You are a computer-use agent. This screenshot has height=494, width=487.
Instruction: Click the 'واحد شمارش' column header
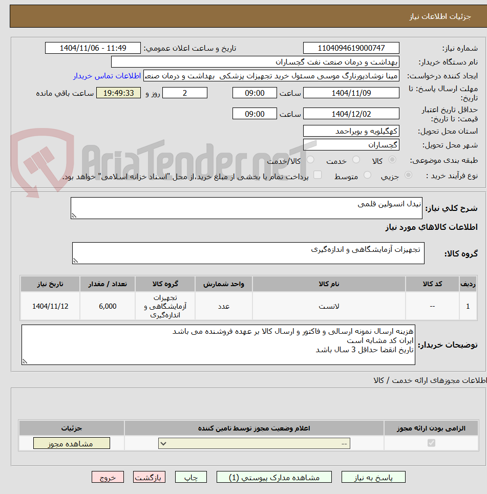coord(223,284)
